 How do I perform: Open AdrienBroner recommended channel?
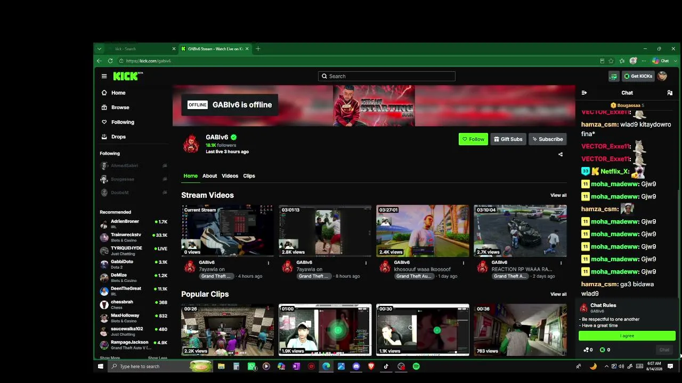[133, 224]
